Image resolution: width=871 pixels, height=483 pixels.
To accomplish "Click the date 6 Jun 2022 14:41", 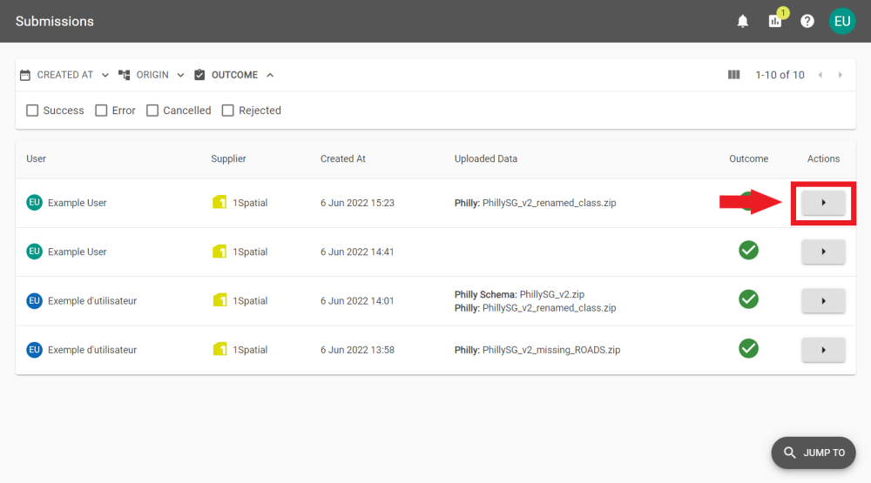I will point(357,252).
